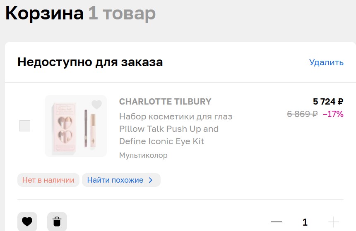Viewport: 356px width, 231px height.
Task: Increase quantity with the plus icon
Action: coord(333,222)
